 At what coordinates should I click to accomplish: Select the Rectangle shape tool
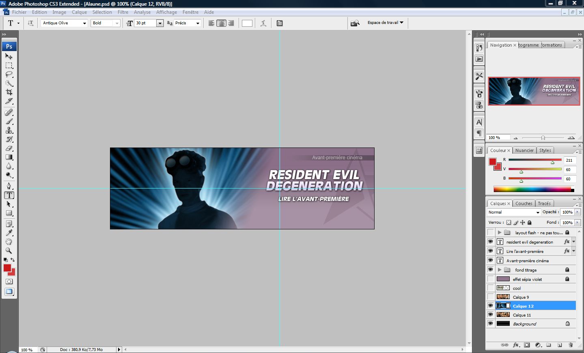point(9,213)
